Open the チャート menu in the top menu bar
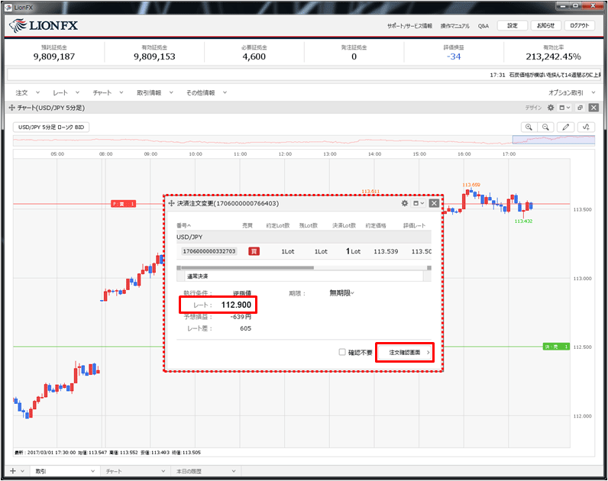608x481 pixels. [108, 92]
